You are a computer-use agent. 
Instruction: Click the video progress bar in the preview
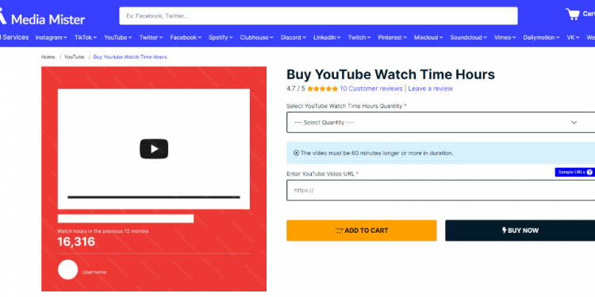[154, 197]
